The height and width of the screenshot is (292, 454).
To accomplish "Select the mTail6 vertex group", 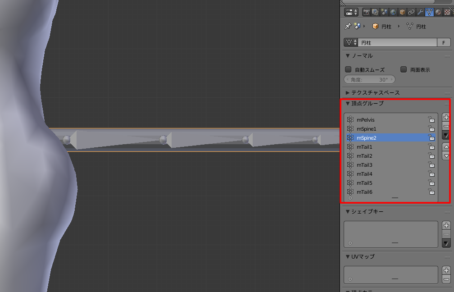I will 391,192.
